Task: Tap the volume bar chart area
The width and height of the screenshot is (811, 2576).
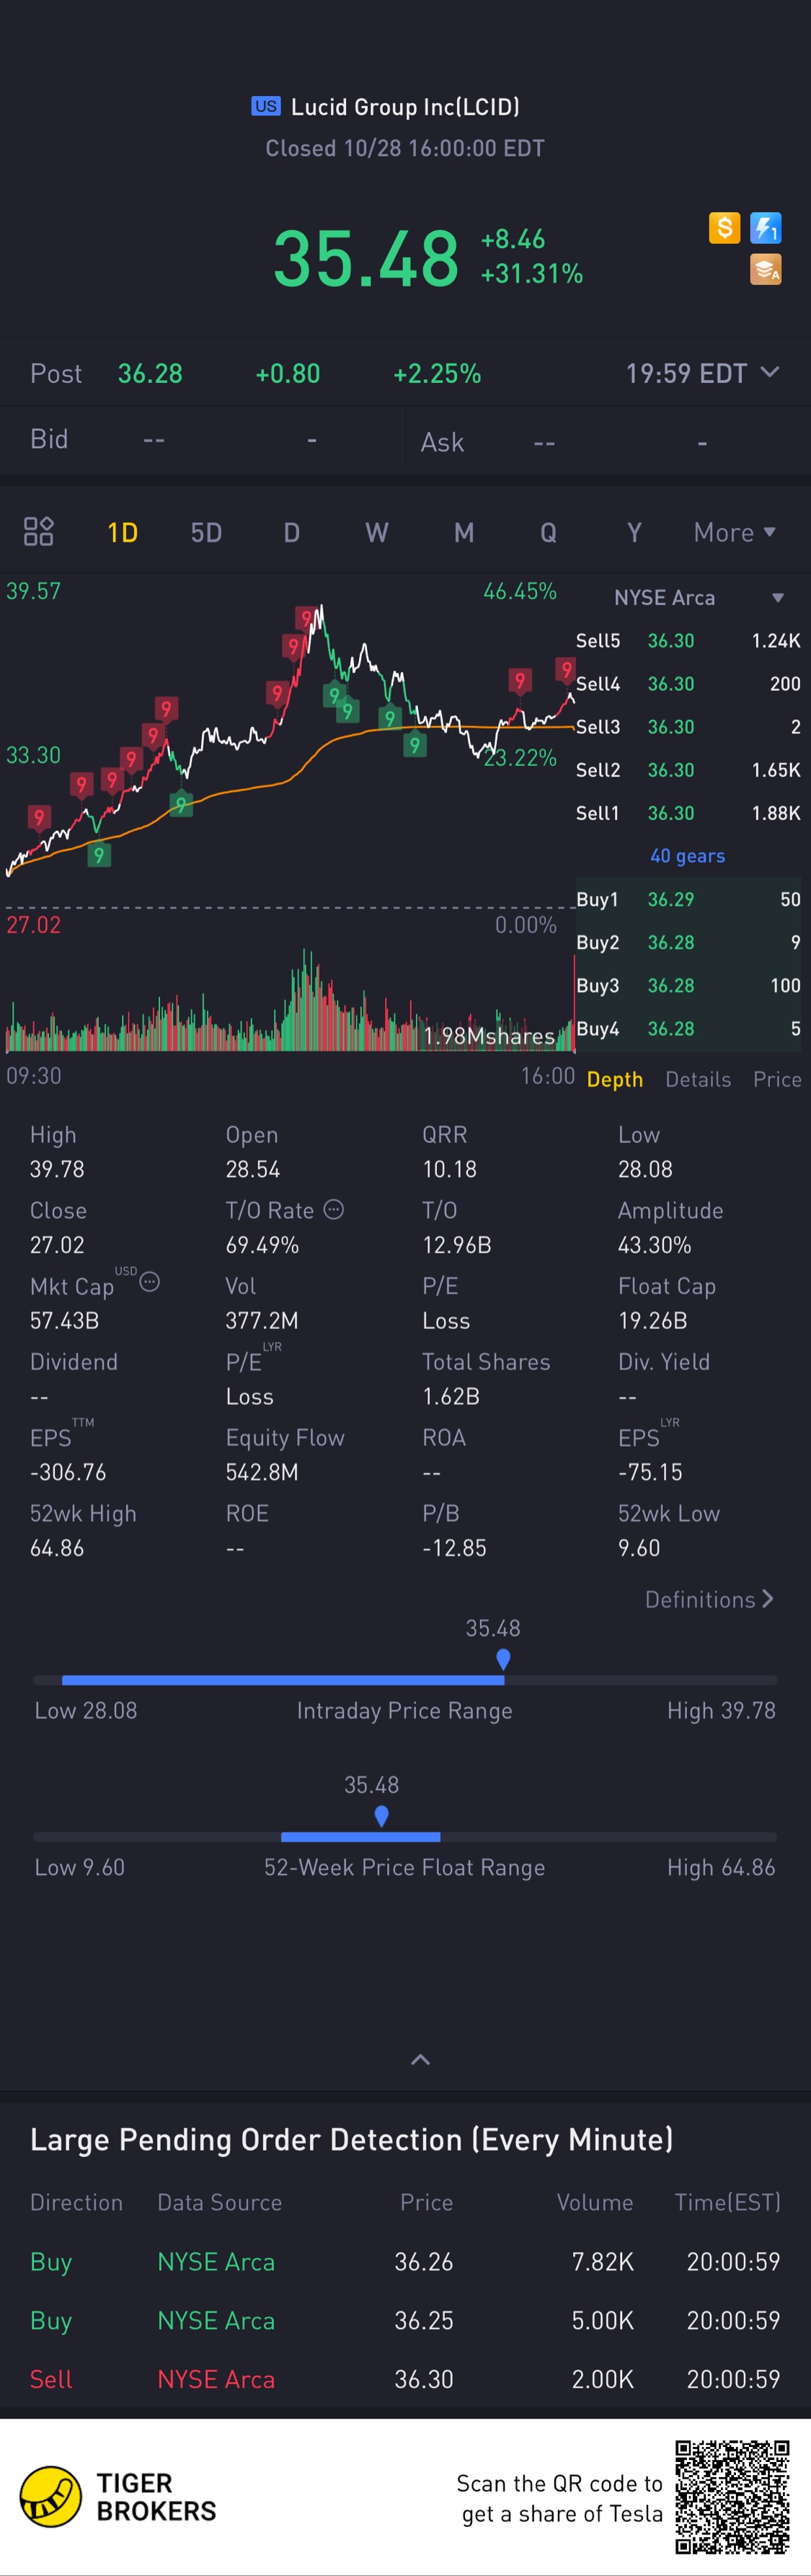Action: [x=290, y=1000]
